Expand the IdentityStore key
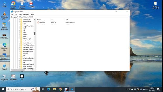Viewport: 163px width, 92px height. pos(19,22)
